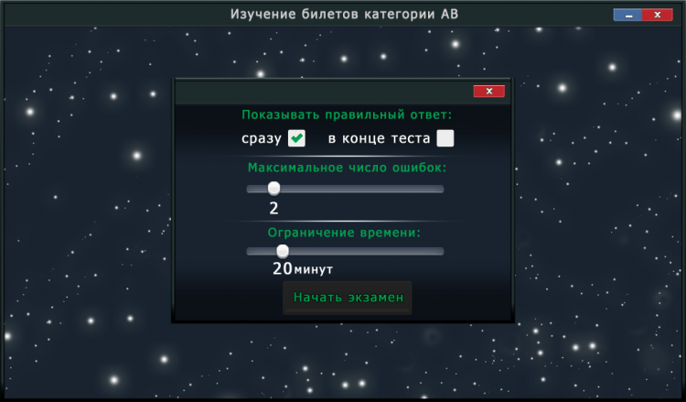The height and width of the screenshot is (402, 686).
Task: Click the error count value "2"
Action: pyautogui.click(x=273, y=208)
